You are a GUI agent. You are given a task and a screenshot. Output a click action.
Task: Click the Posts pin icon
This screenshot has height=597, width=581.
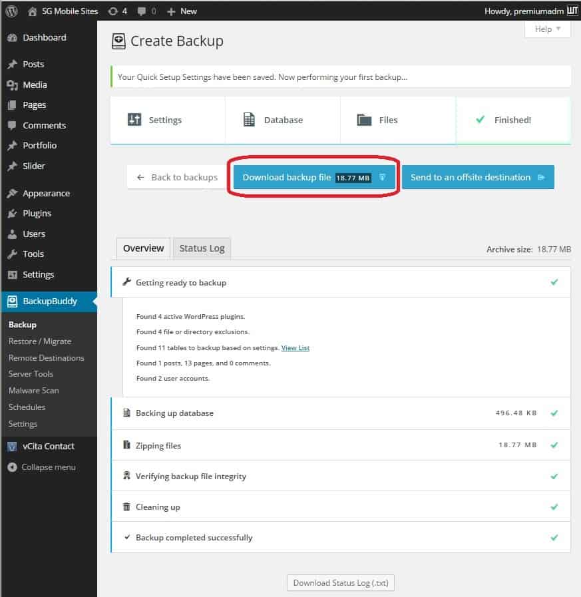[x=12, y=65]
